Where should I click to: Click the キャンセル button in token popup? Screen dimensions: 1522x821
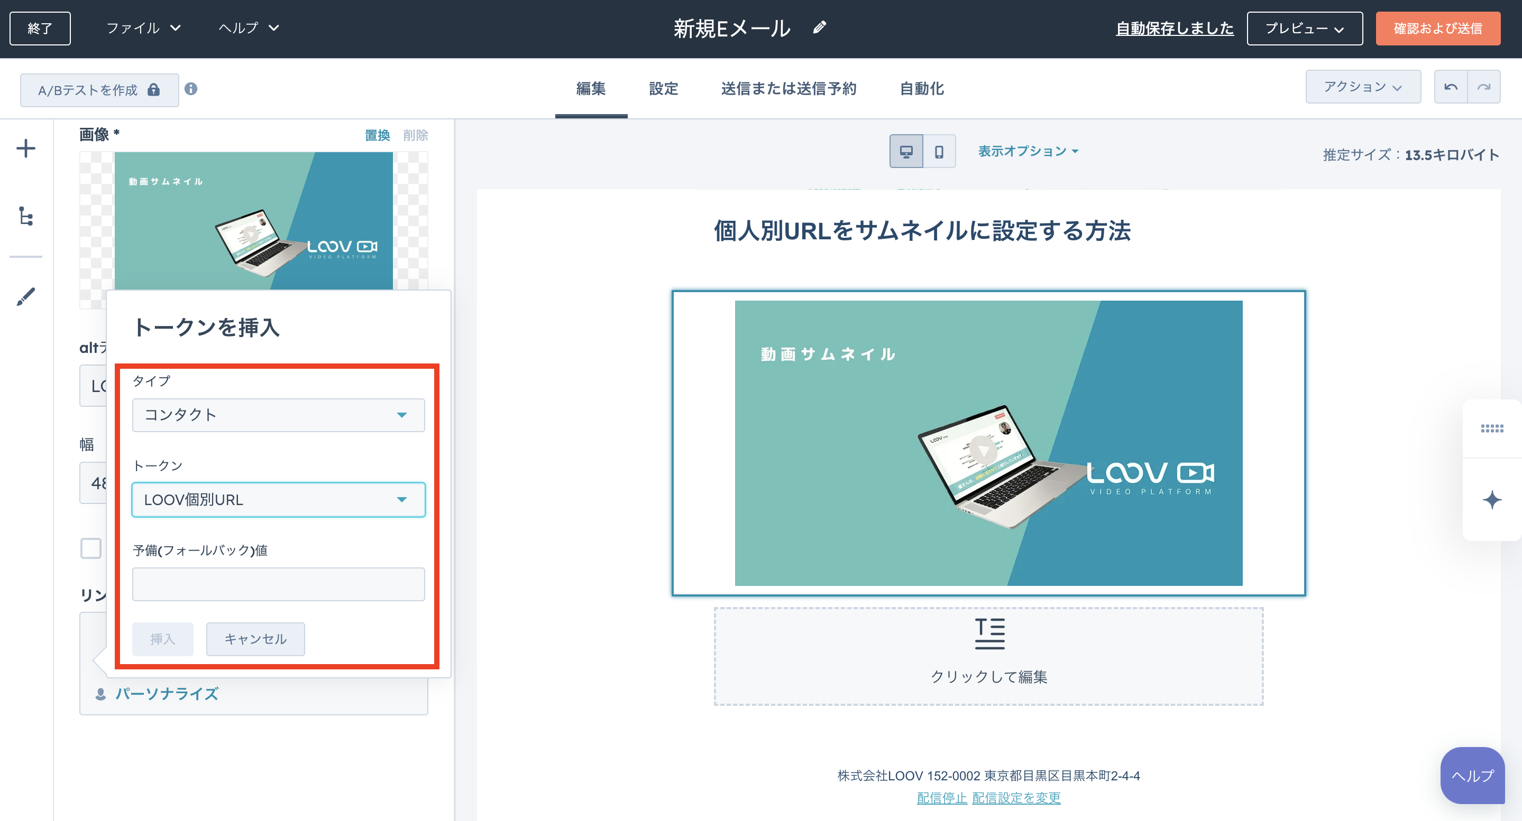255,639
